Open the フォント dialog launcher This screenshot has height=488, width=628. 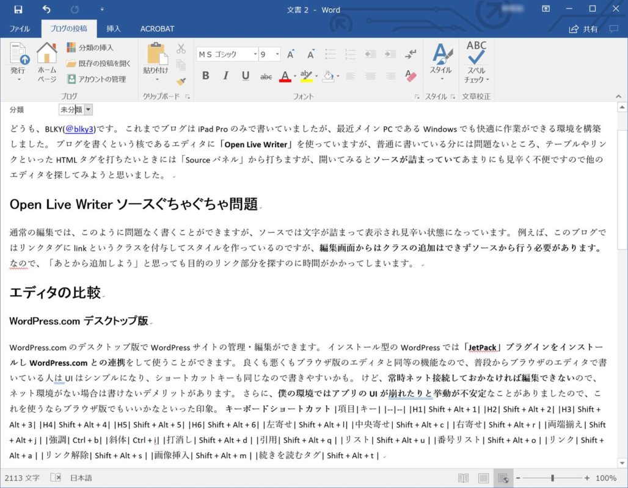coord(417,96)
